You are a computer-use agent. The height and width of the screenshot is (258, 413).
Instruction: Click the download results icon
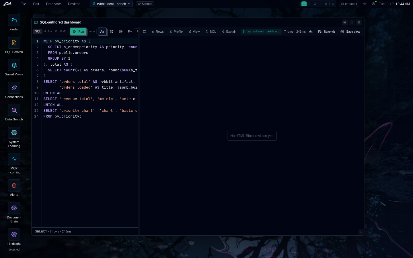(x=311, y=32)
